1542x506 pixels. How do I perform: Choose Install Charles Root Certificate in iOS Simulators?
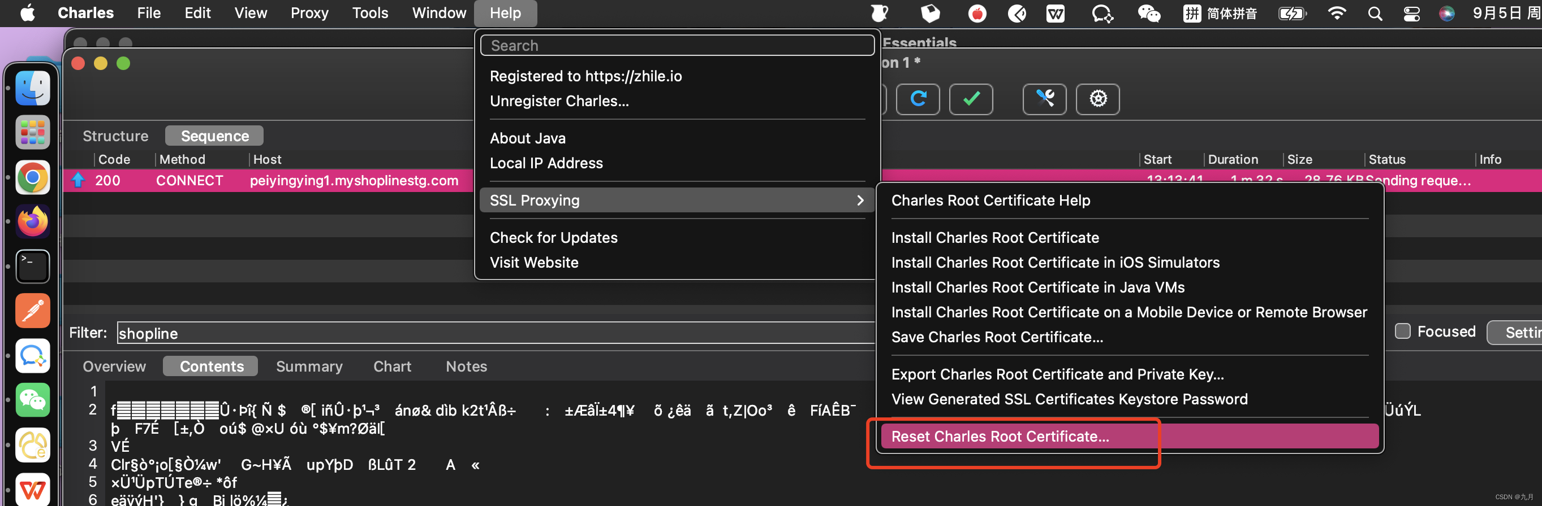[1130, 262]
